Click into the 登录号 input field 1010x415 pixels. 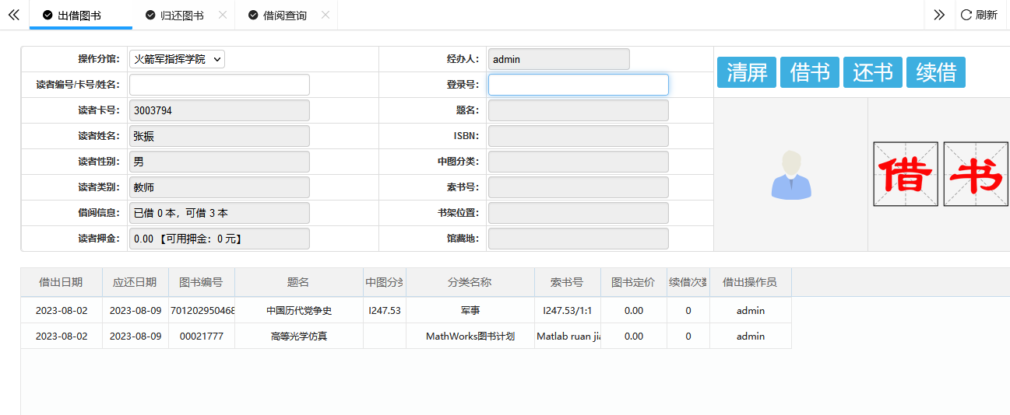tap(578, 85)
